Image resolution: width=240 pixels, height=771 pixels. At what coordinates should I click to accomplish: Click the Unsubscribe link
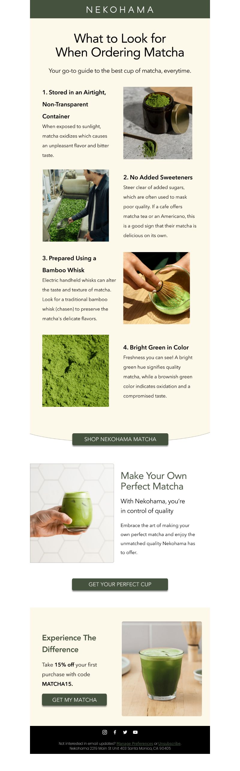pyautogui.click(x=169, y=743)
